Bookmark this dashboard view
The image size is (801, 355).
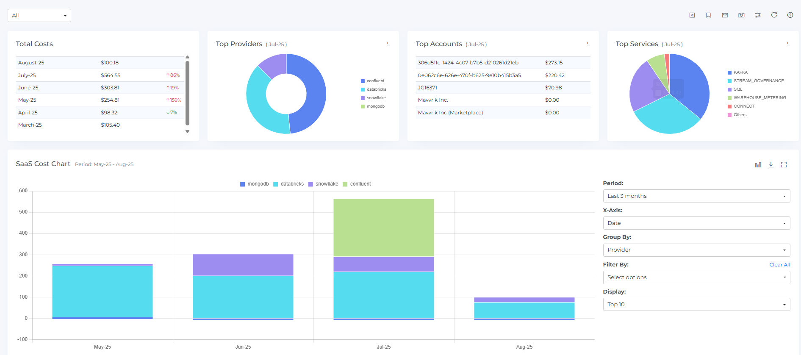708,15
